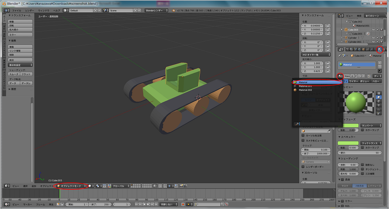
Task: Click the eyedropper icon in the object field
Action: coord(328,131)
